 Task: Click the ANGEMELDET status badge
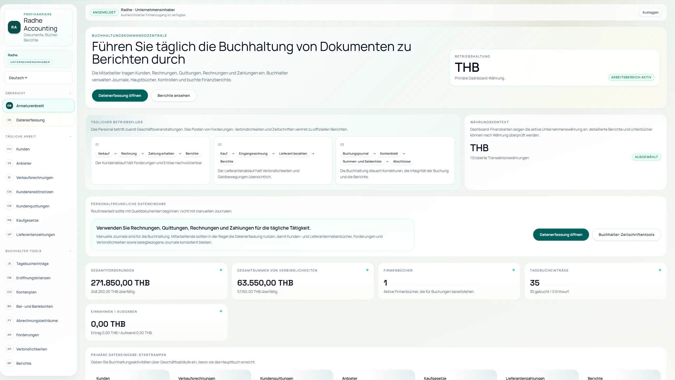point(104,12)
